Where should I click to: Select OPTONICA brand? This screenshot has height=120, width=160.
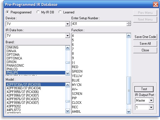(36, 58)
